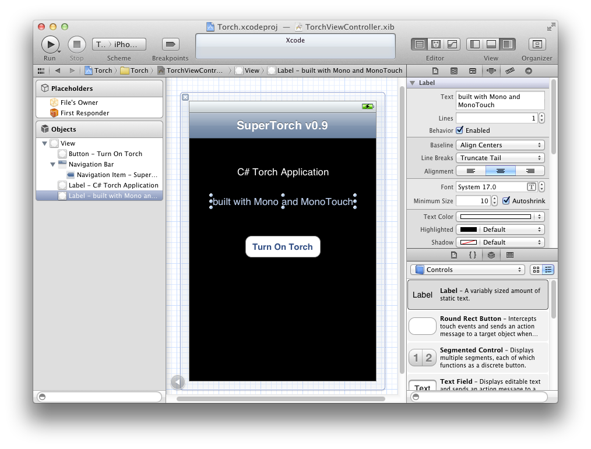The width and height of the screenshot is (591, 449).
Task: Open the File inspector in the utilities bar
Action: [435, 71]
